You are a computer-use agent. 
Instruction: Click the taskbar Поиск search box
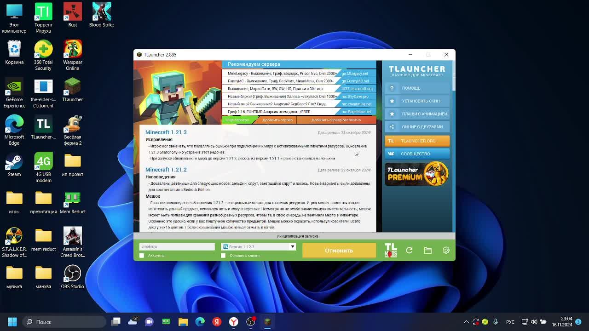pyautogui.click(x=64, y=322)
